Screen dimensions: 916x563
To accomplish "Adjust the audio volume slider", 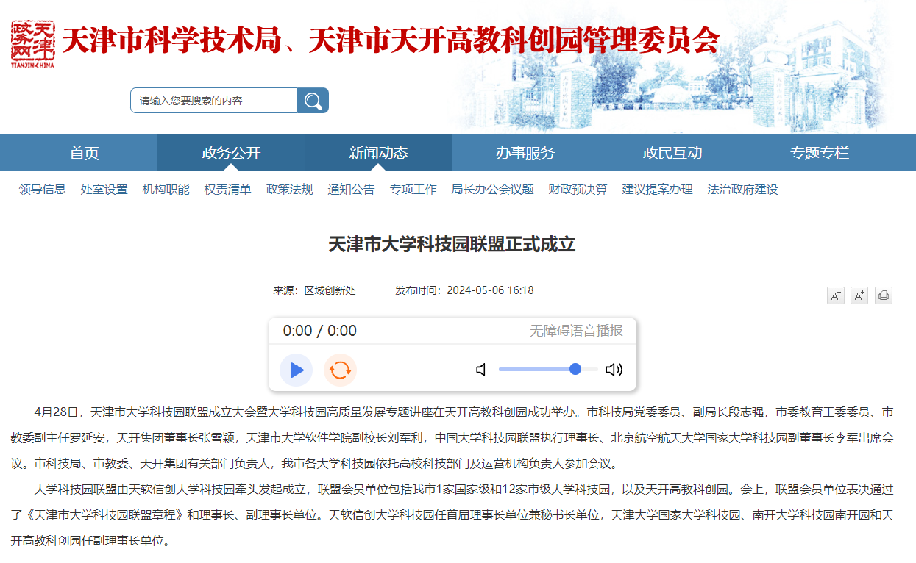I will (548, 369).
